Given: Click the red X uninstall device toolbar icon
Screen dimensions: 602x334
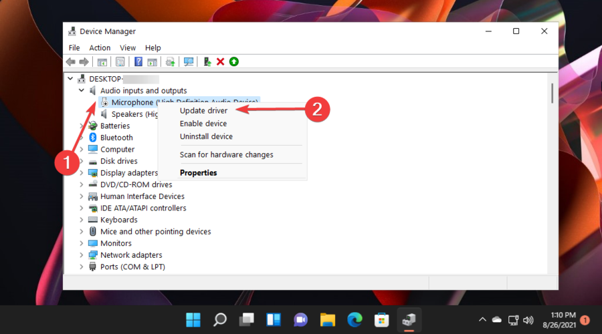Looking at the screenshot, I should 220,62.
